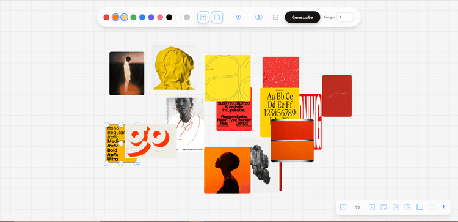Deselect the orange color swatch
This screenshot has width=458, height=222.
(115, 17)
